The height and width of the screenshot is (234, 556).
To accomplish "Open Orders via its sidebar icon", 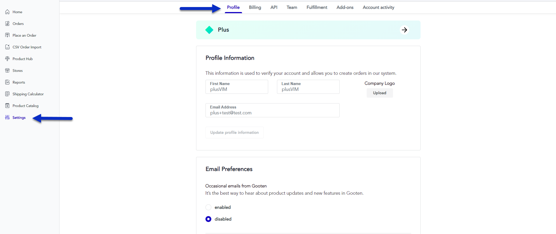I will click(7, 23).
